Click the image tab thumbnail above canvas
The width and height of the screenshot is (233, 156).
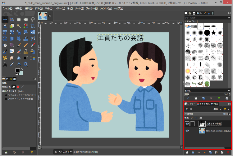pyautogui.click(x=43, y=16)
